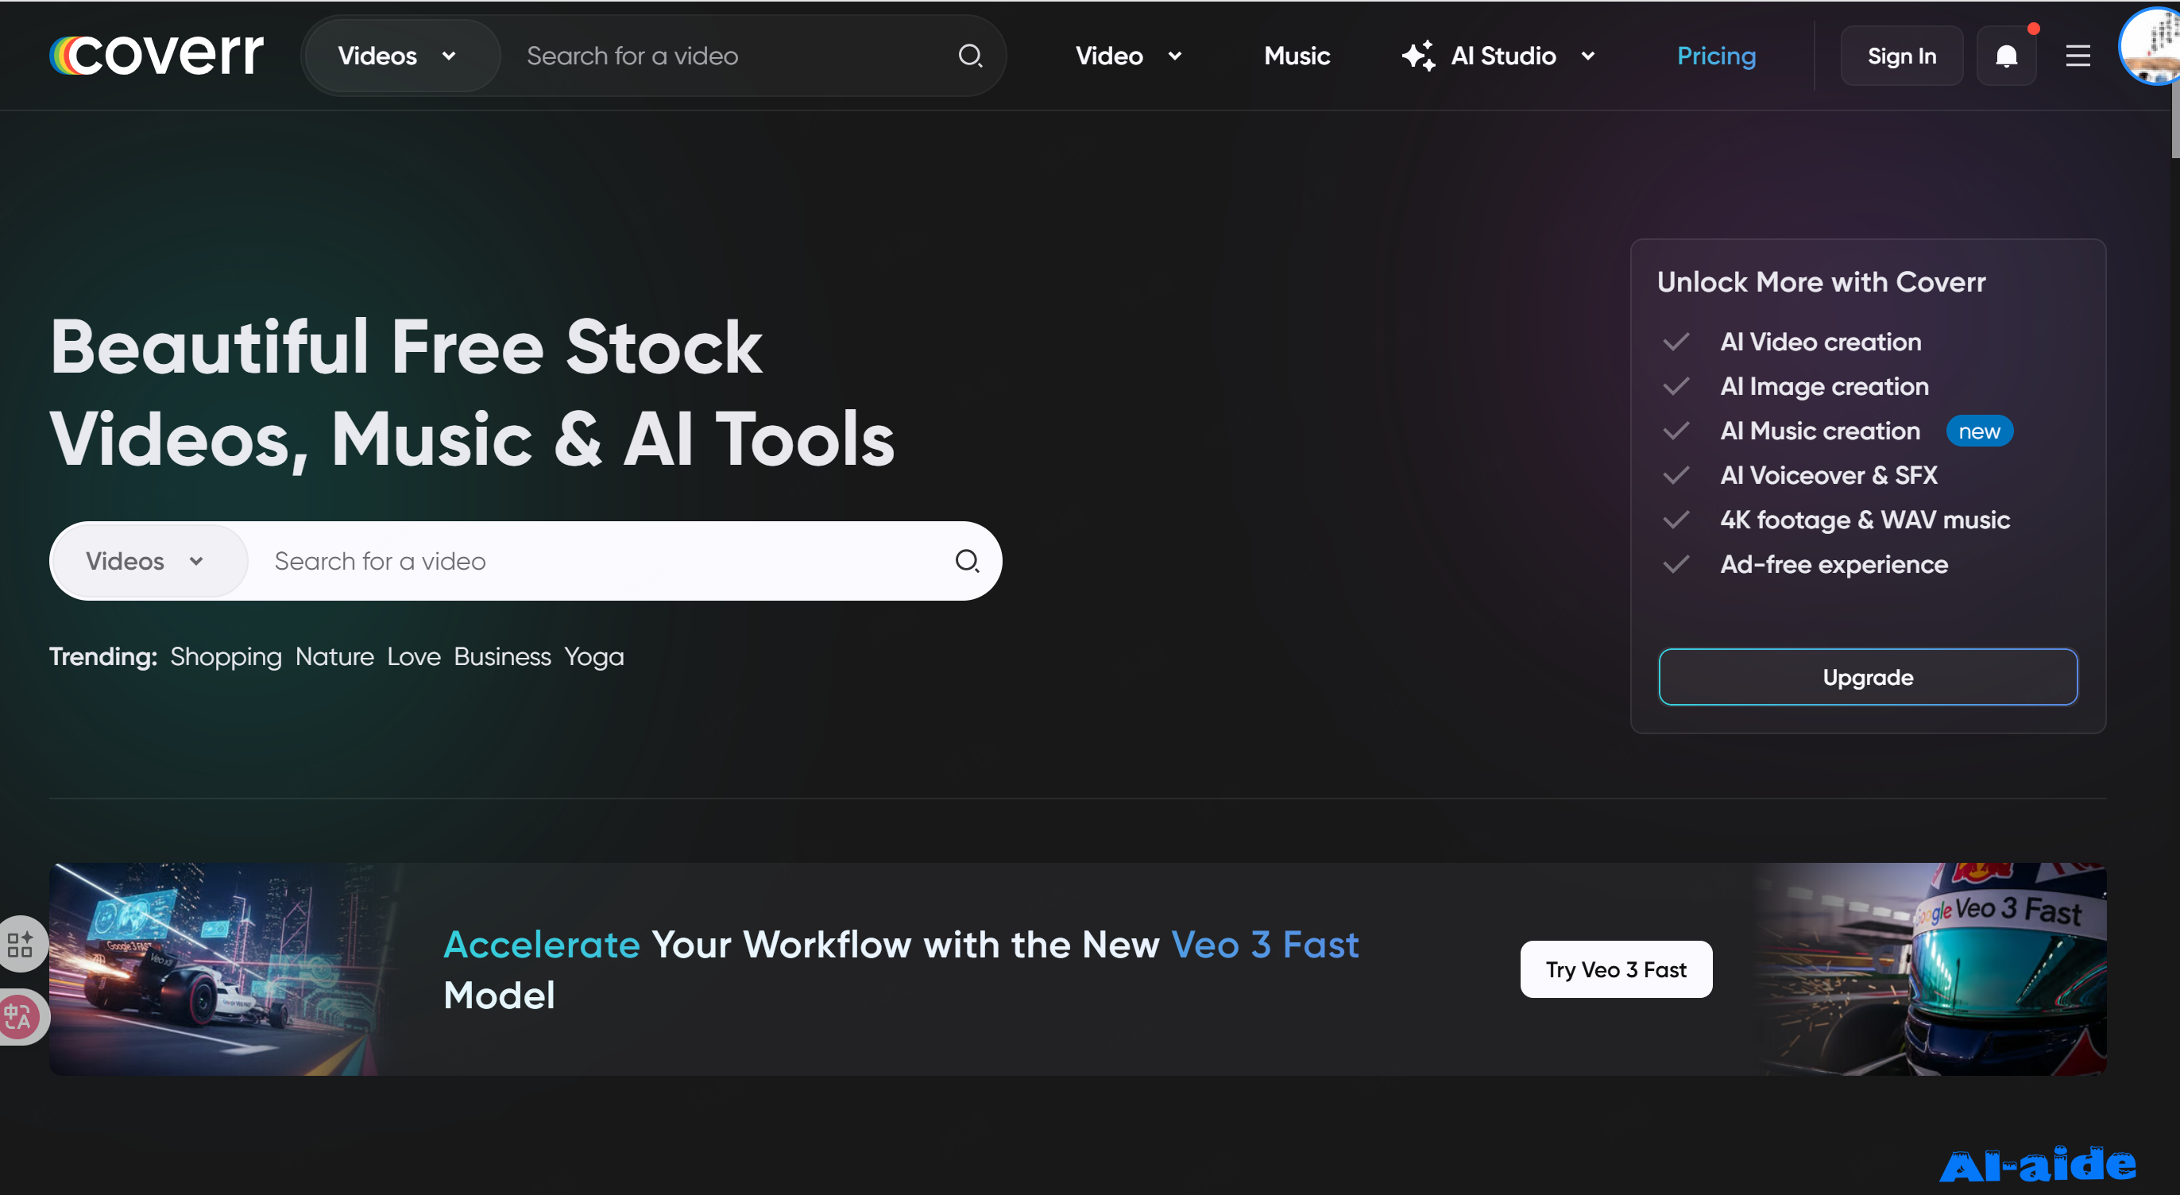2180x1195 pixels.
Task: Click the AI Studio sparkle icon
Action: tap(1418, 56)
